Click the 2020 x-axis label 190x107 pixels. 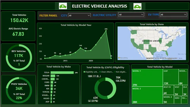click(91, 61)
